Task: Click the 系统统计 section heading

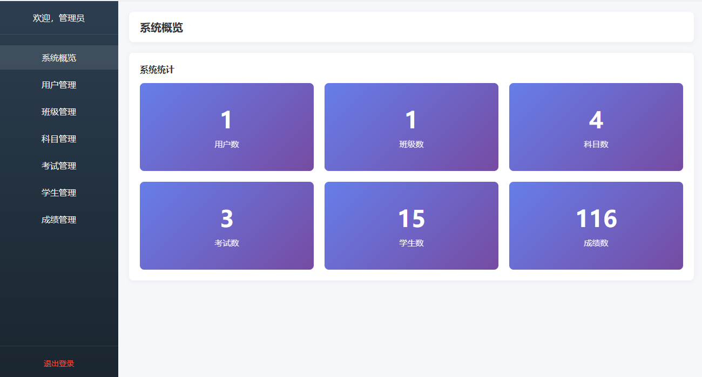Action: point(157,70)
